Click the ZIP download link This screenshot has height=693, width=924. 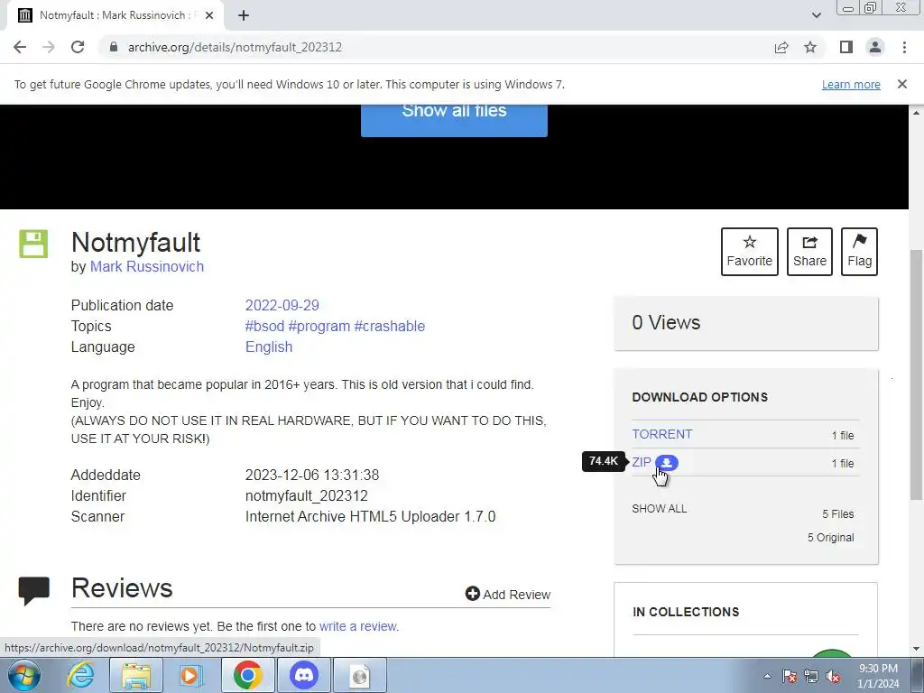point(642,463)
